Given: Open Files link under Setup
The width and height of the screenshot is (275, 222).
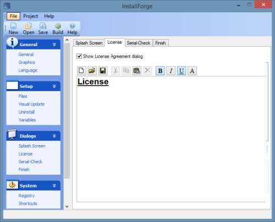Looking at the screenshot, I should point(23,96).
